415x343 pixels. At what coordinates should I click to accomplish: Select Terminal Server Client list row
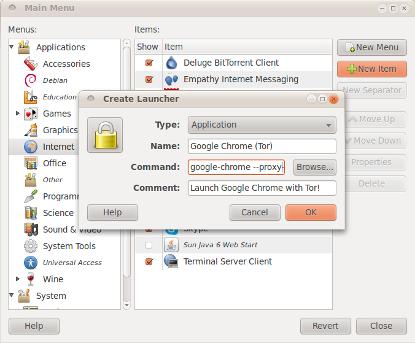tap(233, 261)
